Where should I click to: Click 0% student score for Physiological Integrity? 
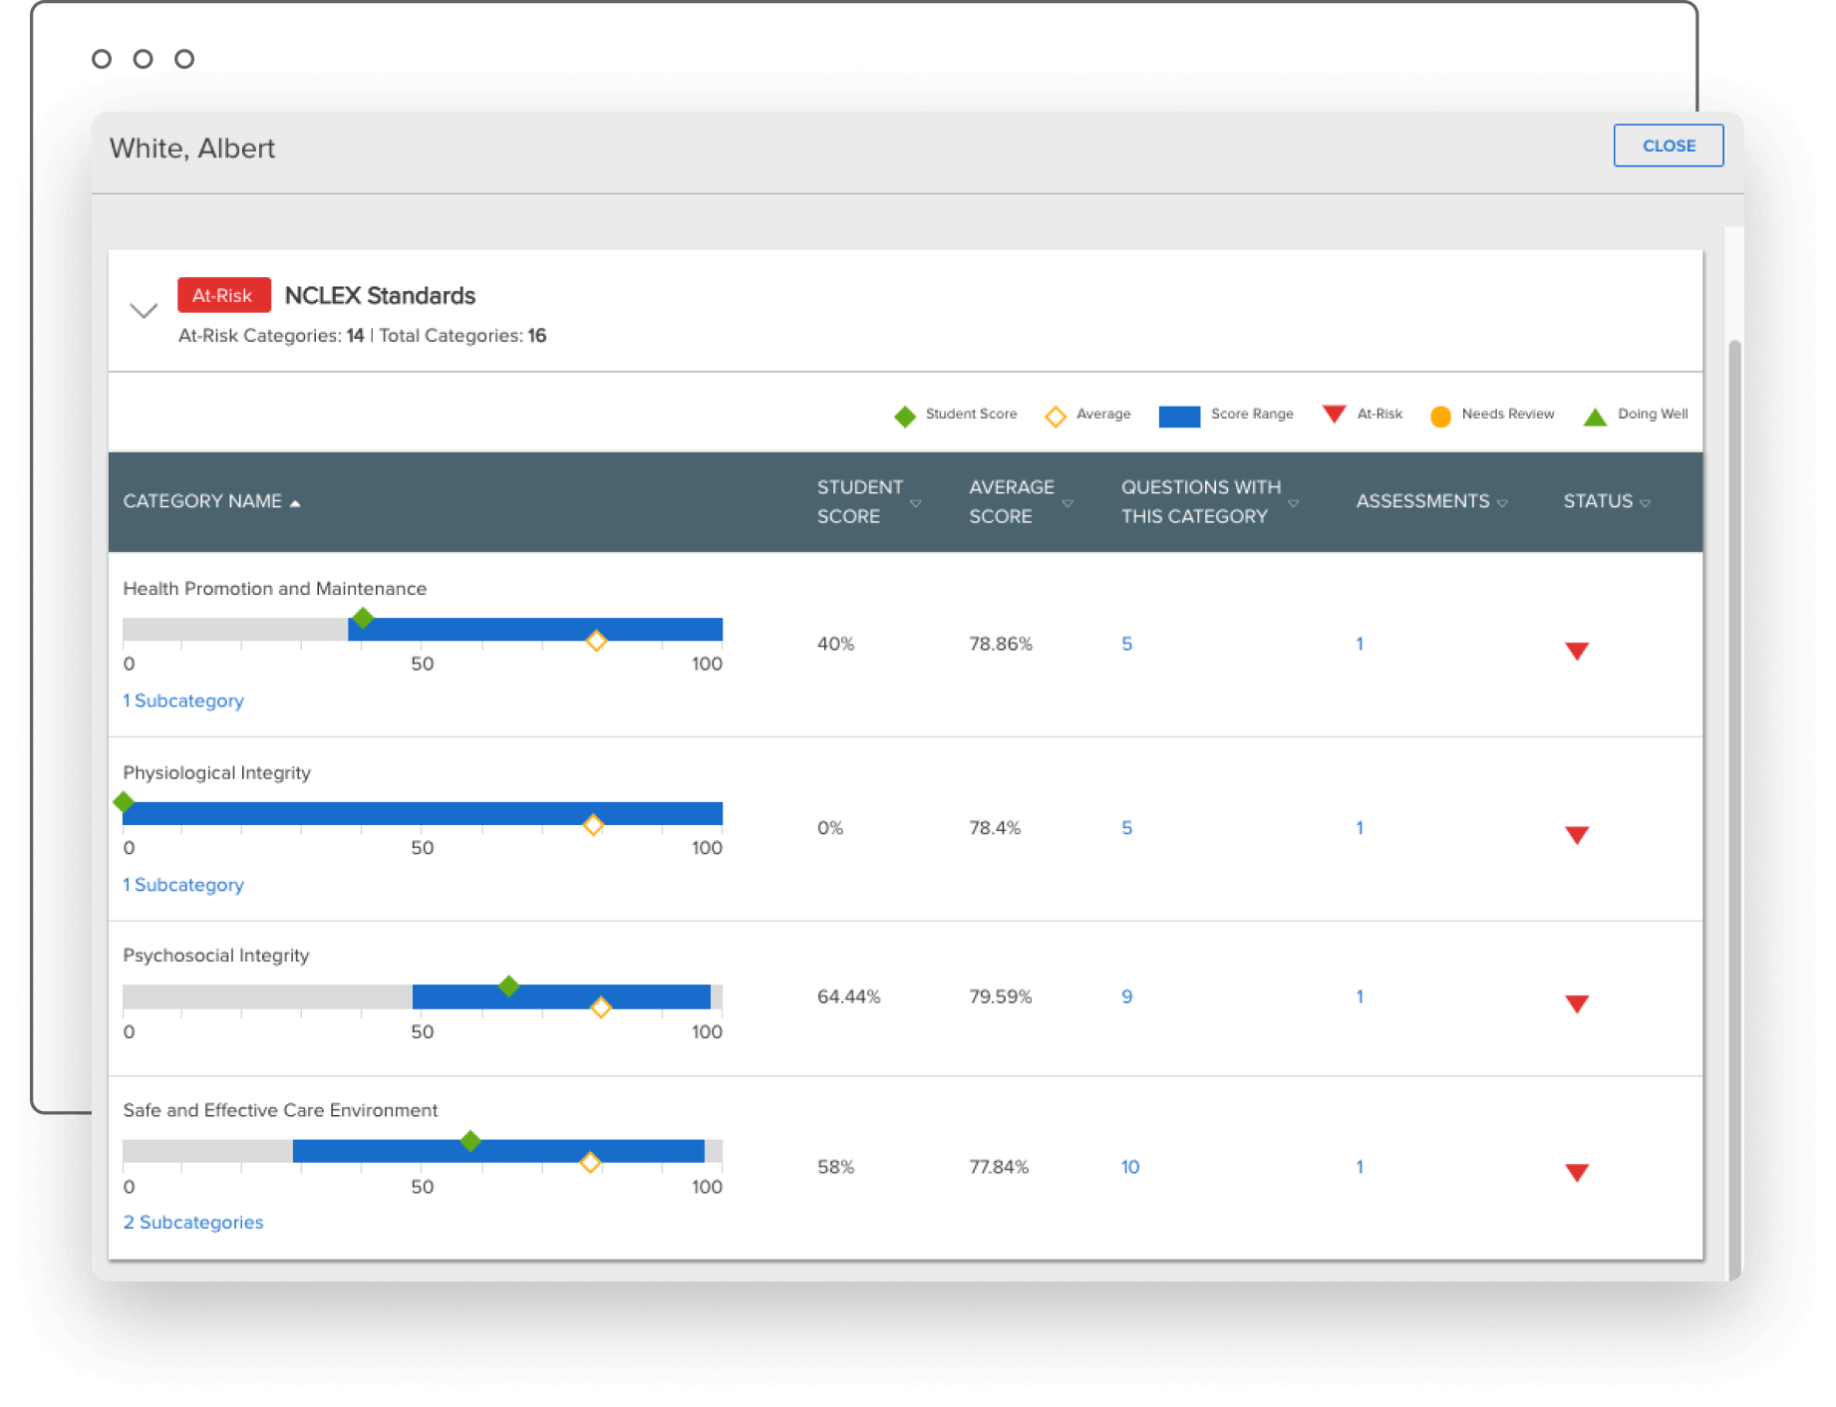tap(830, 828)
